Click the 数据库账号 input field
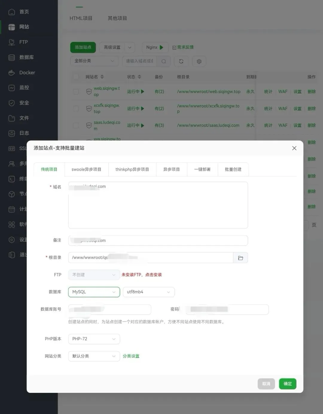 [109, 309]
